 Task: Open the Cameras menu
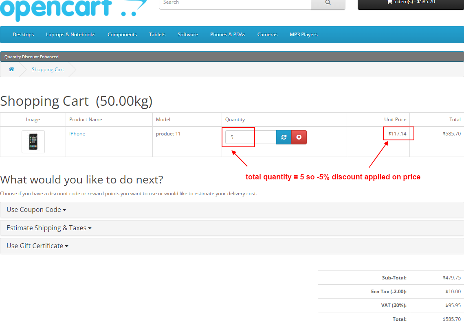pos(267,35)
